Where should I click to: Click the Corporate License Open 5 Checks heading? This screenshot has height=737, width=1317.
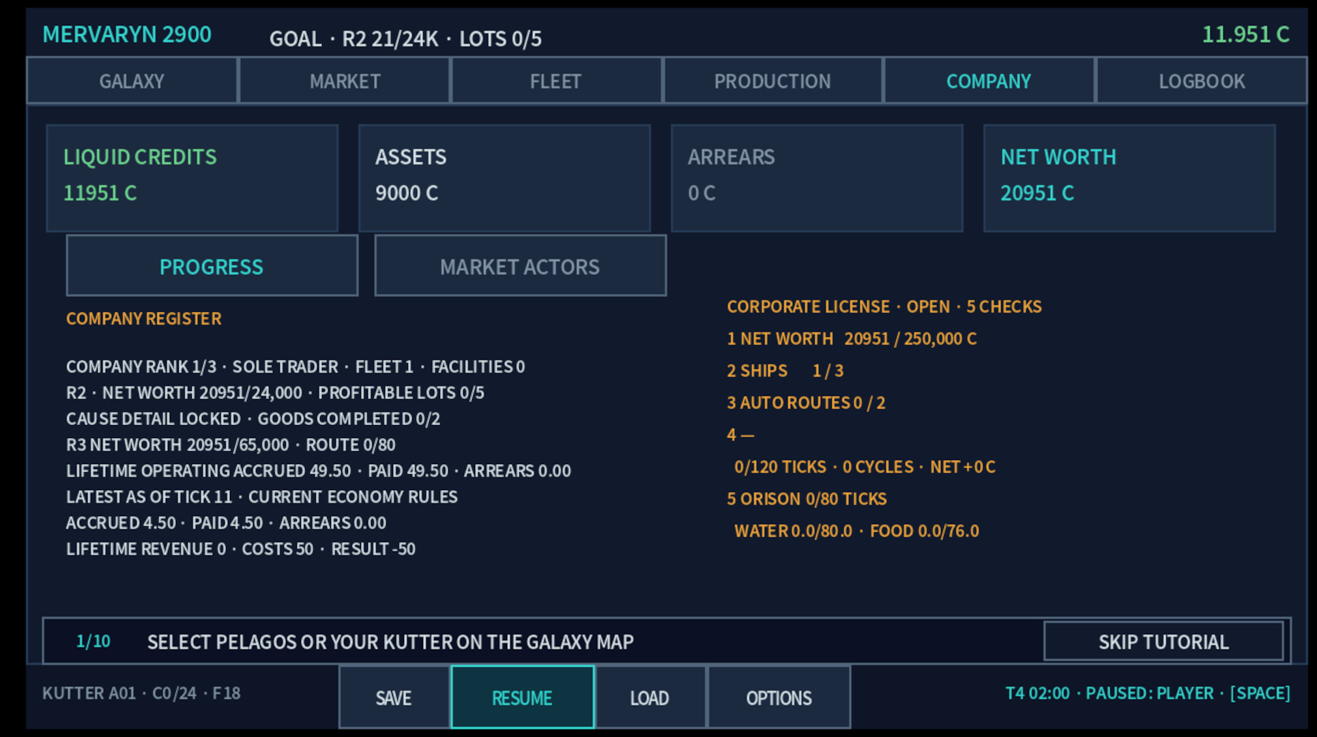pos(884,306)
